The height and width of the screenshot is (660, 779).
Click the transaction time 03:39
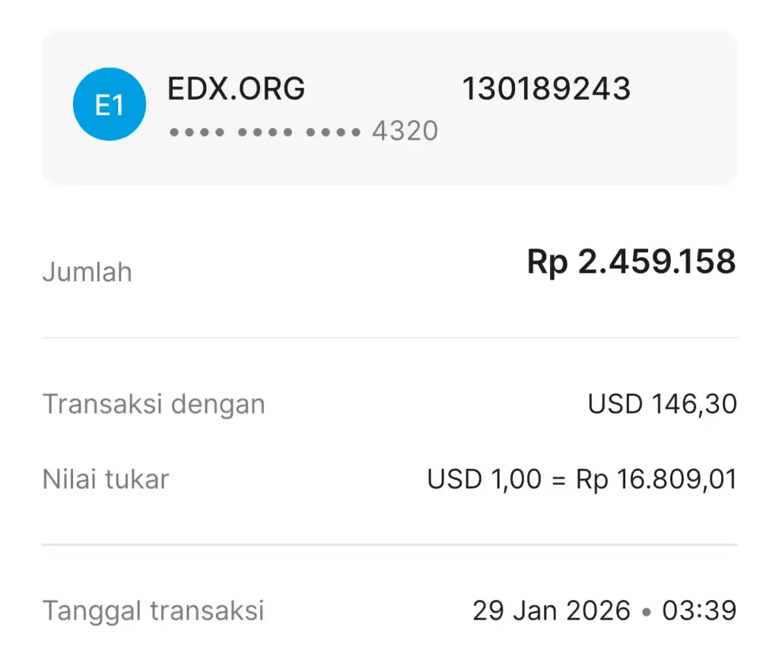700,611
